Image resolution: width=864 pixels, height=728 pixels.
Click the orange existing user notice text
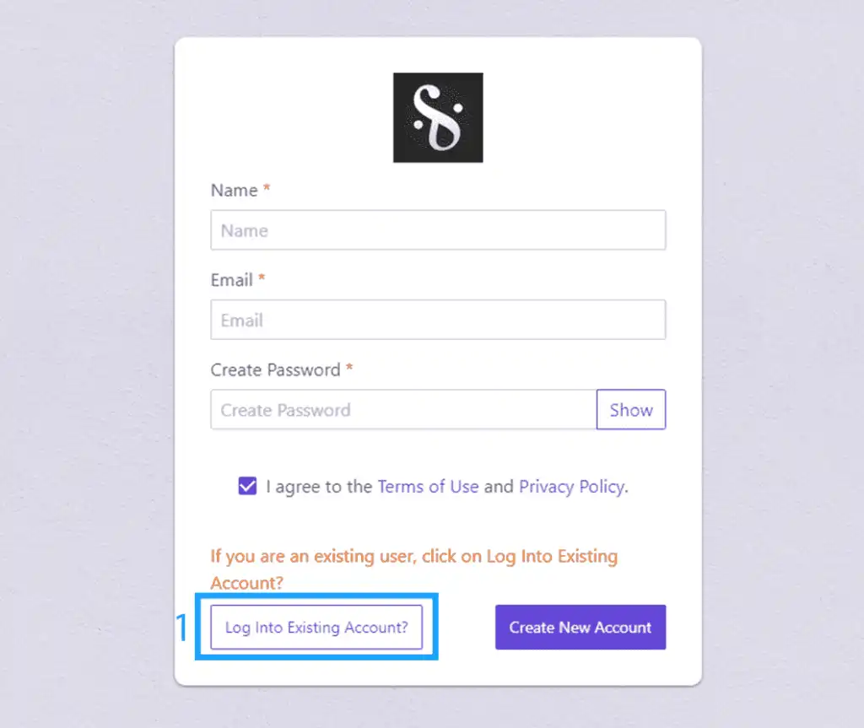click(413, 558)
